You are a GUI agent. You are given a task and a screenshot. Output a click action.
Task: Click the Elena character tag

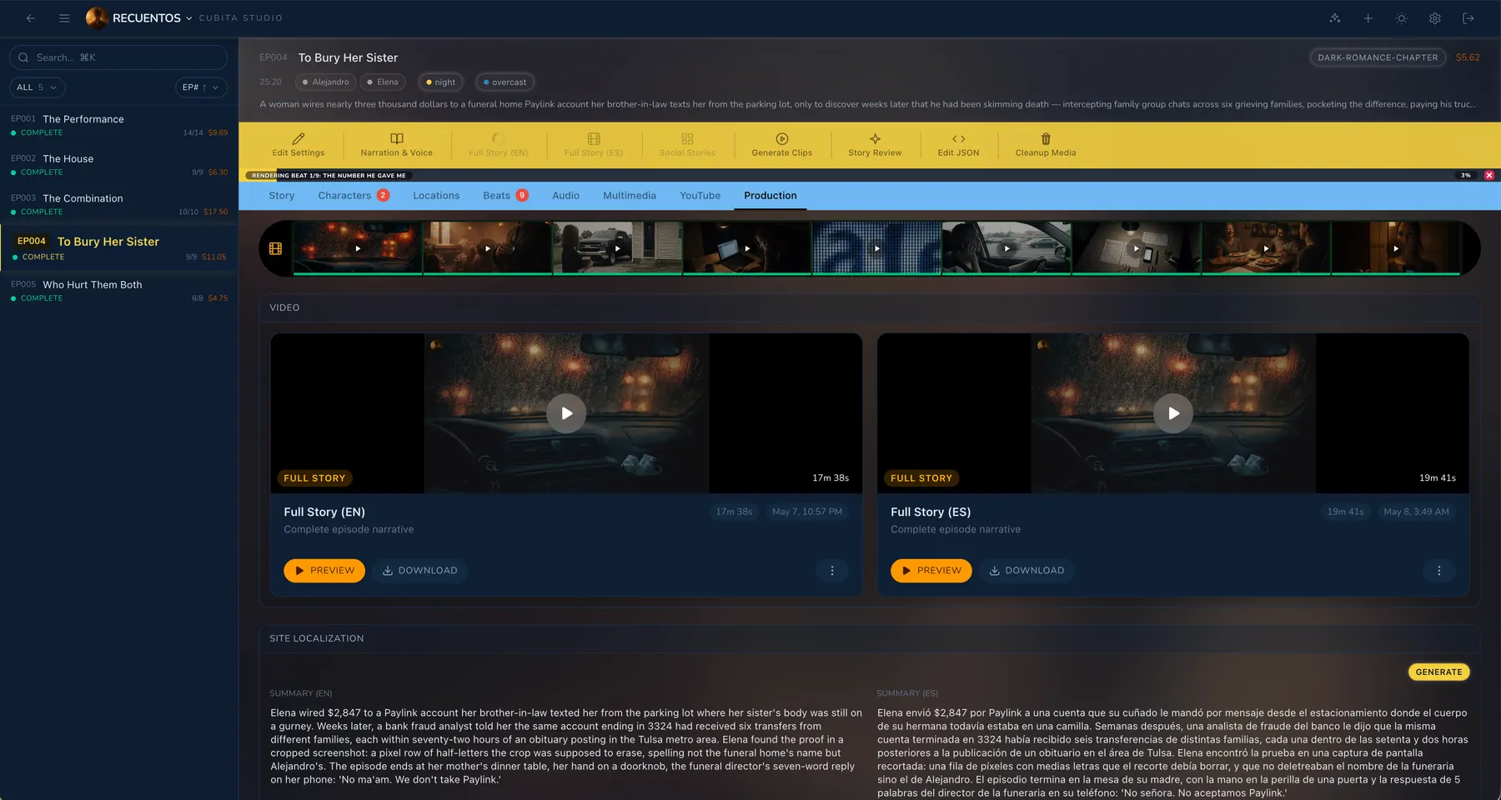point(383,82)
